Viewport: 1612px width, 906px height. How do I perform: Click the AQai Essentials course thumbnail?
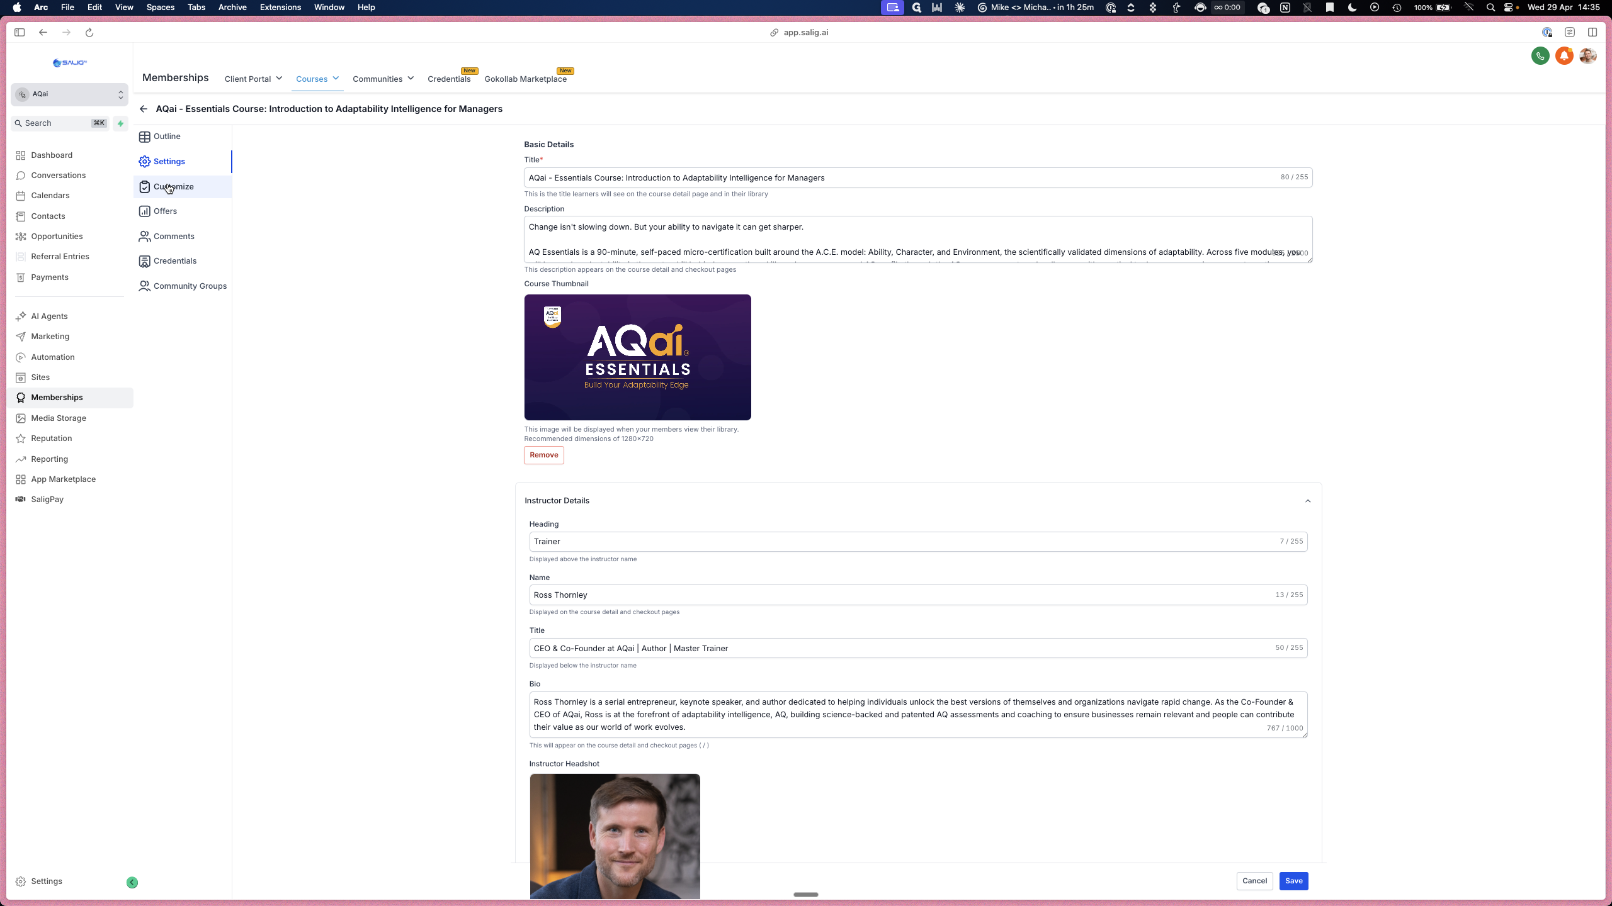637,357
